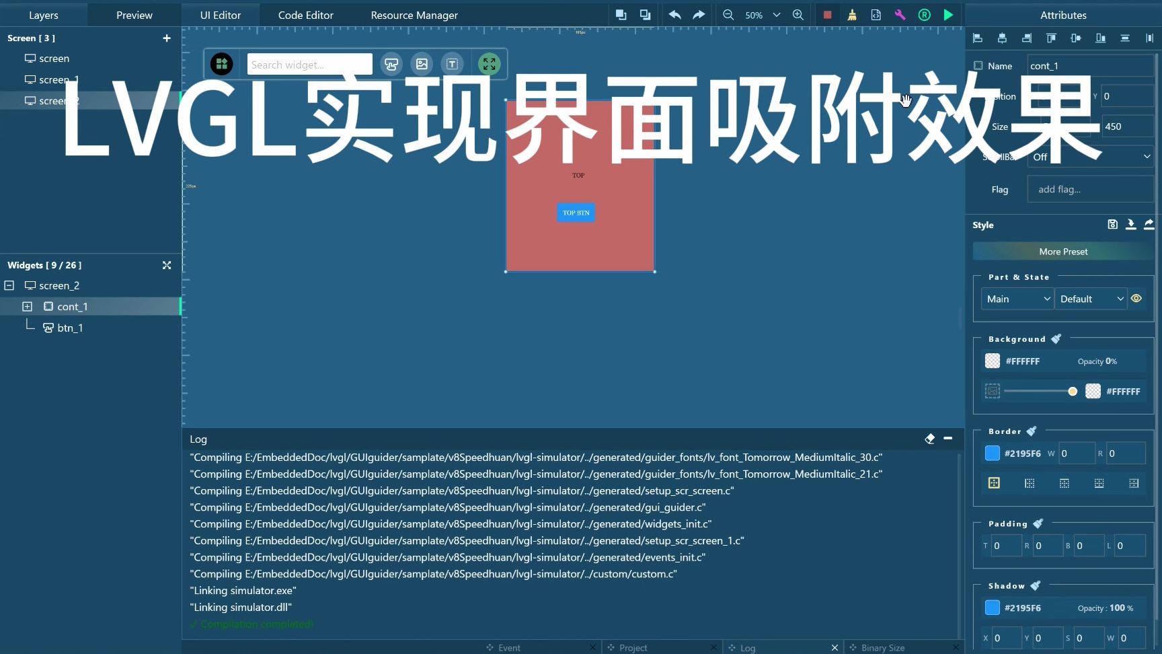
Task: Click the distribute vertically icon
Action: [x=1125, y=38]
